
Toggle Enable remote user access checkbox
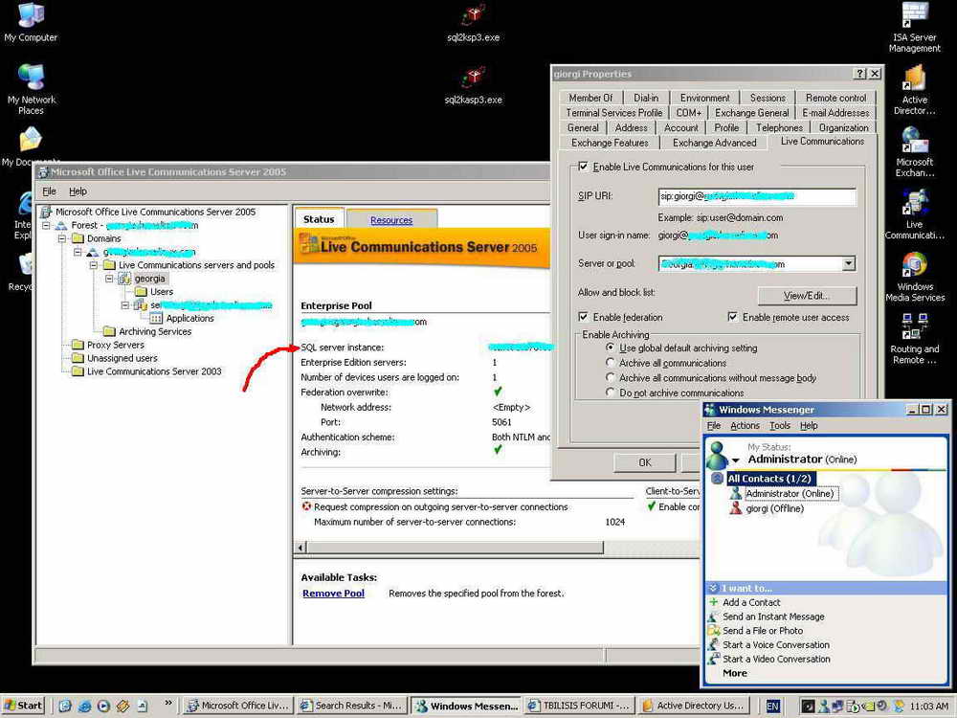point(732,317)
